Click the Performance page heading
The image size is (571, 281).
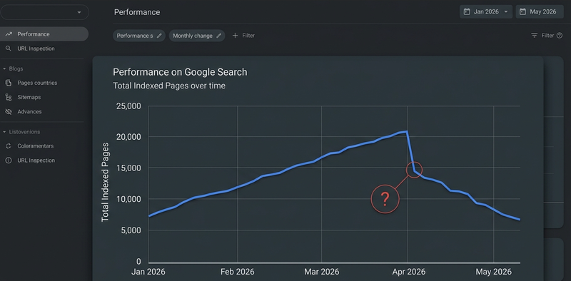tap(137, 12)
